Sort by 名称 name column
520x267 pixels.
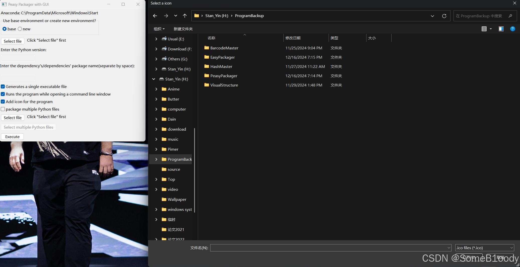211,38
